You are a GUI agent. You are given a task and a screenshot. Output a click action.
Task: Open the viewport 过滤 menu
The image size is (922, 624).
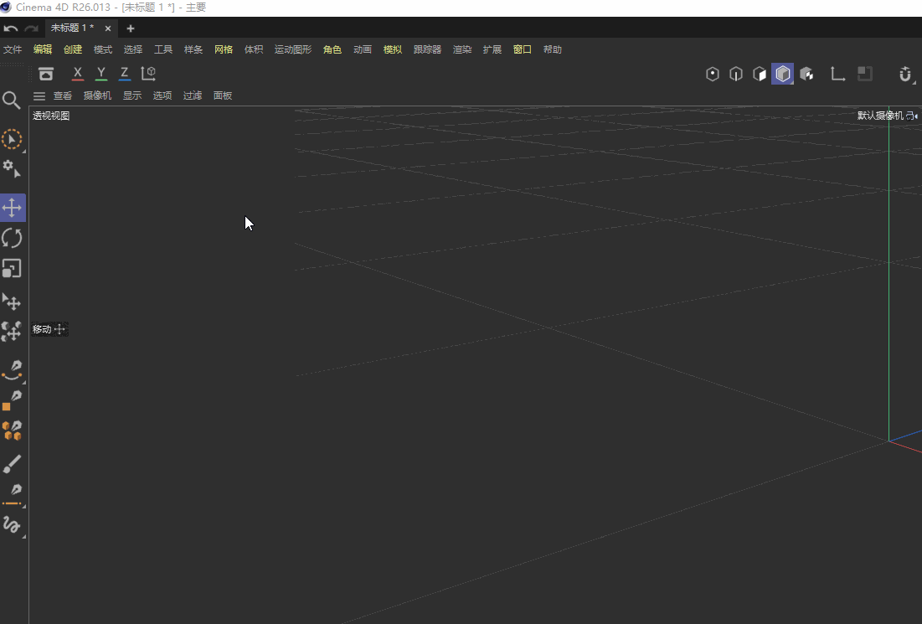tap(193, 95)
